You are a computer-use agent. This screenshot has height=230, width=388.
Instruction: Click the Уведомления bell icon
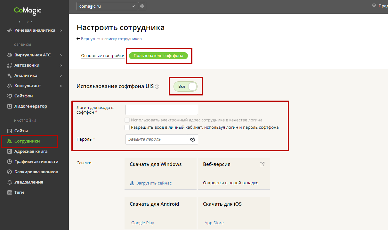click(x=10, y=182)
